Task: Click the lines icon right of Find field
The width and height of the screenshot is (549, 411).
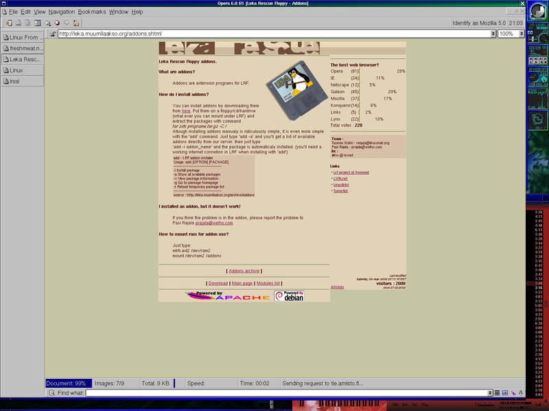Action: click(x=497, y=393)
